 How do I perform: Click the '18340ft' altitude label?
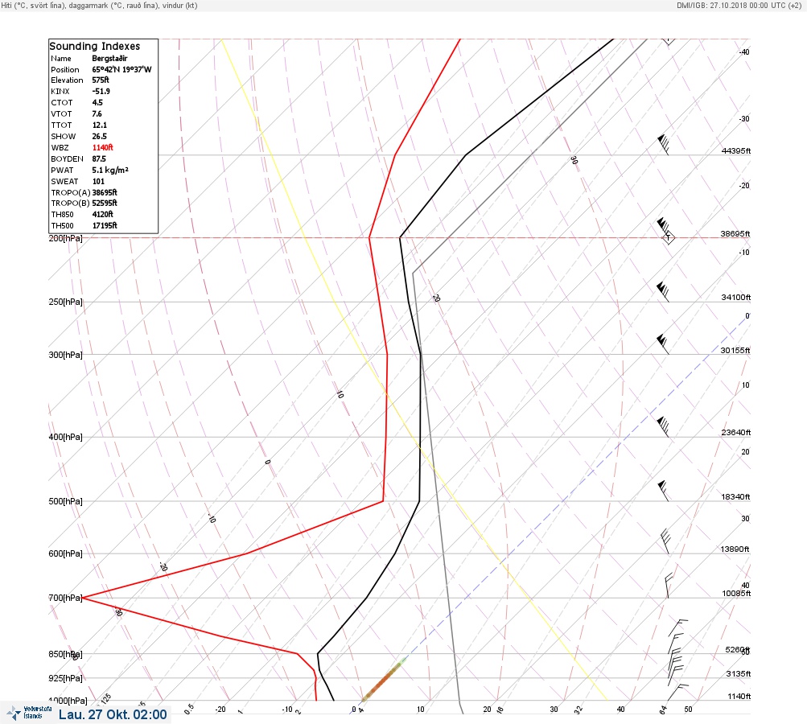(736, 496)
